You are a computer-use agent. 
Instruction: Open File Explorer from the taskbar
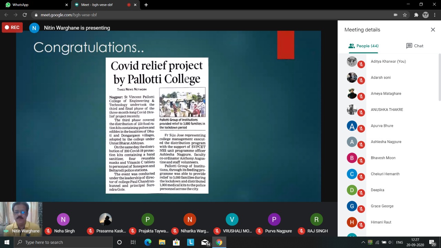162,242
